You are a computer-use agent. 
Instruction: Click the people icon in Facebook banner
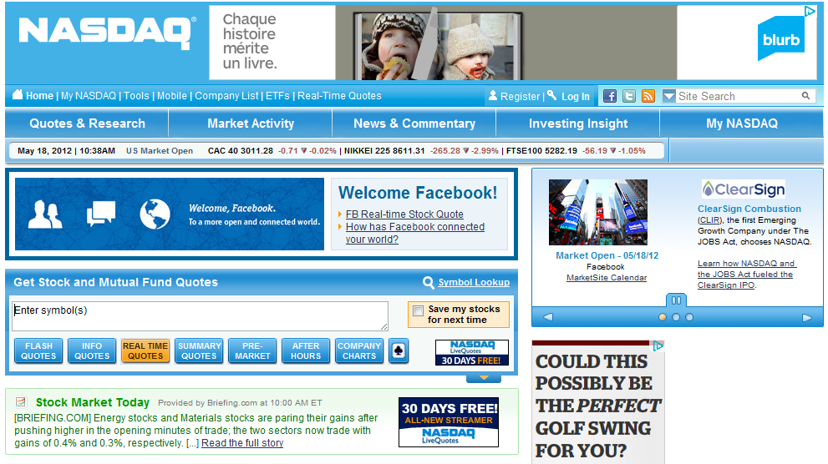click(45, 214)
